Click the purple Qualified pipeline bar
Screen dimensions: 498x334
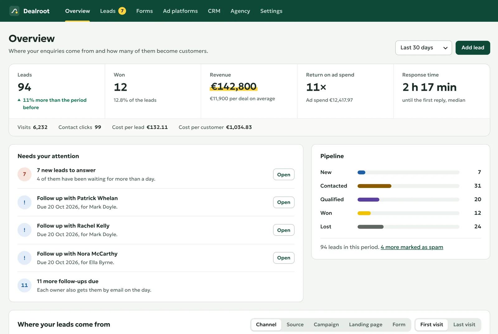(x=369, y=199)
